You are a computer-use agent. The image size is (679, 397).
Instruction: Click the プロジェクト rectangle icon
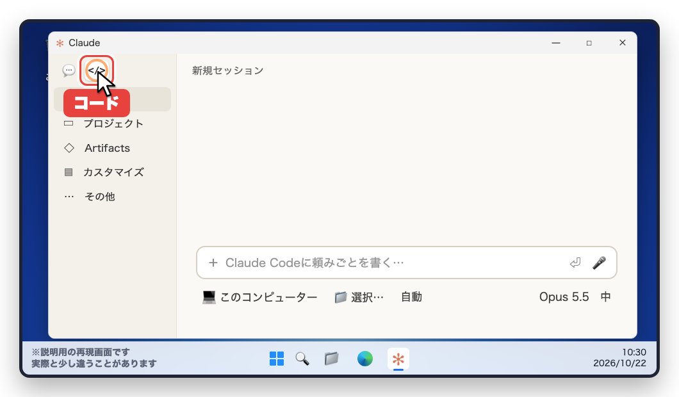click(69, 124)
